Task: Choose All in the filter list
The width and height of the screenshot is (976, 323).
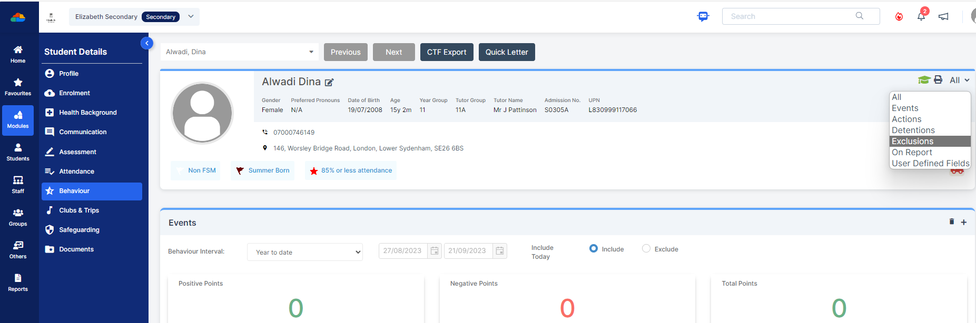Action: [930, 97]
